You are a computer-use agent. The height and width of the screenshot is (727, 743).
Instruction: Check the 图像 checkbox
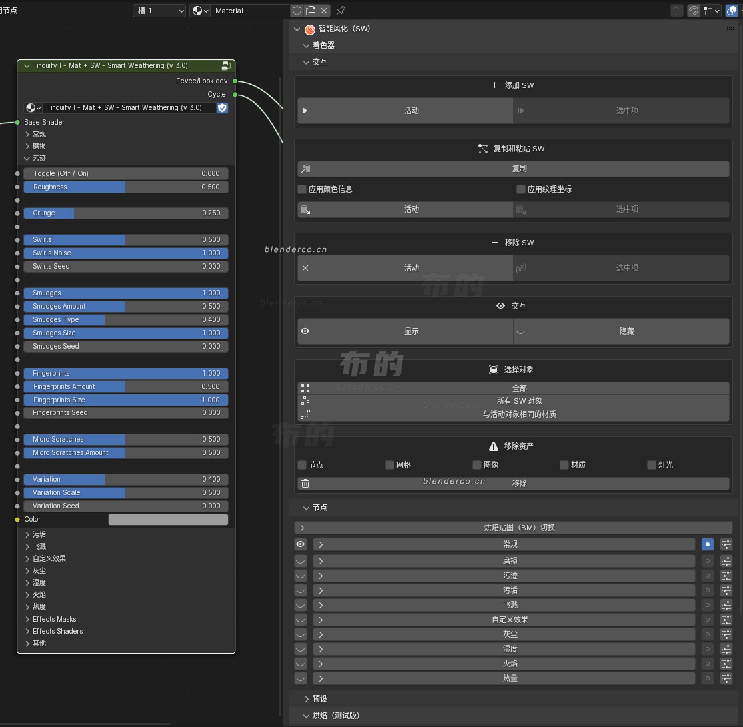[477, 465]
